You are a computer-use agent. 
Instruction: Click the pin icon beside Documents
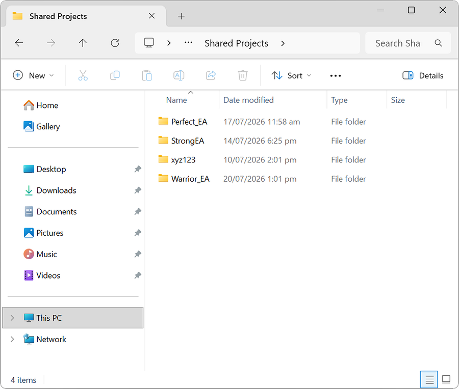138,212
